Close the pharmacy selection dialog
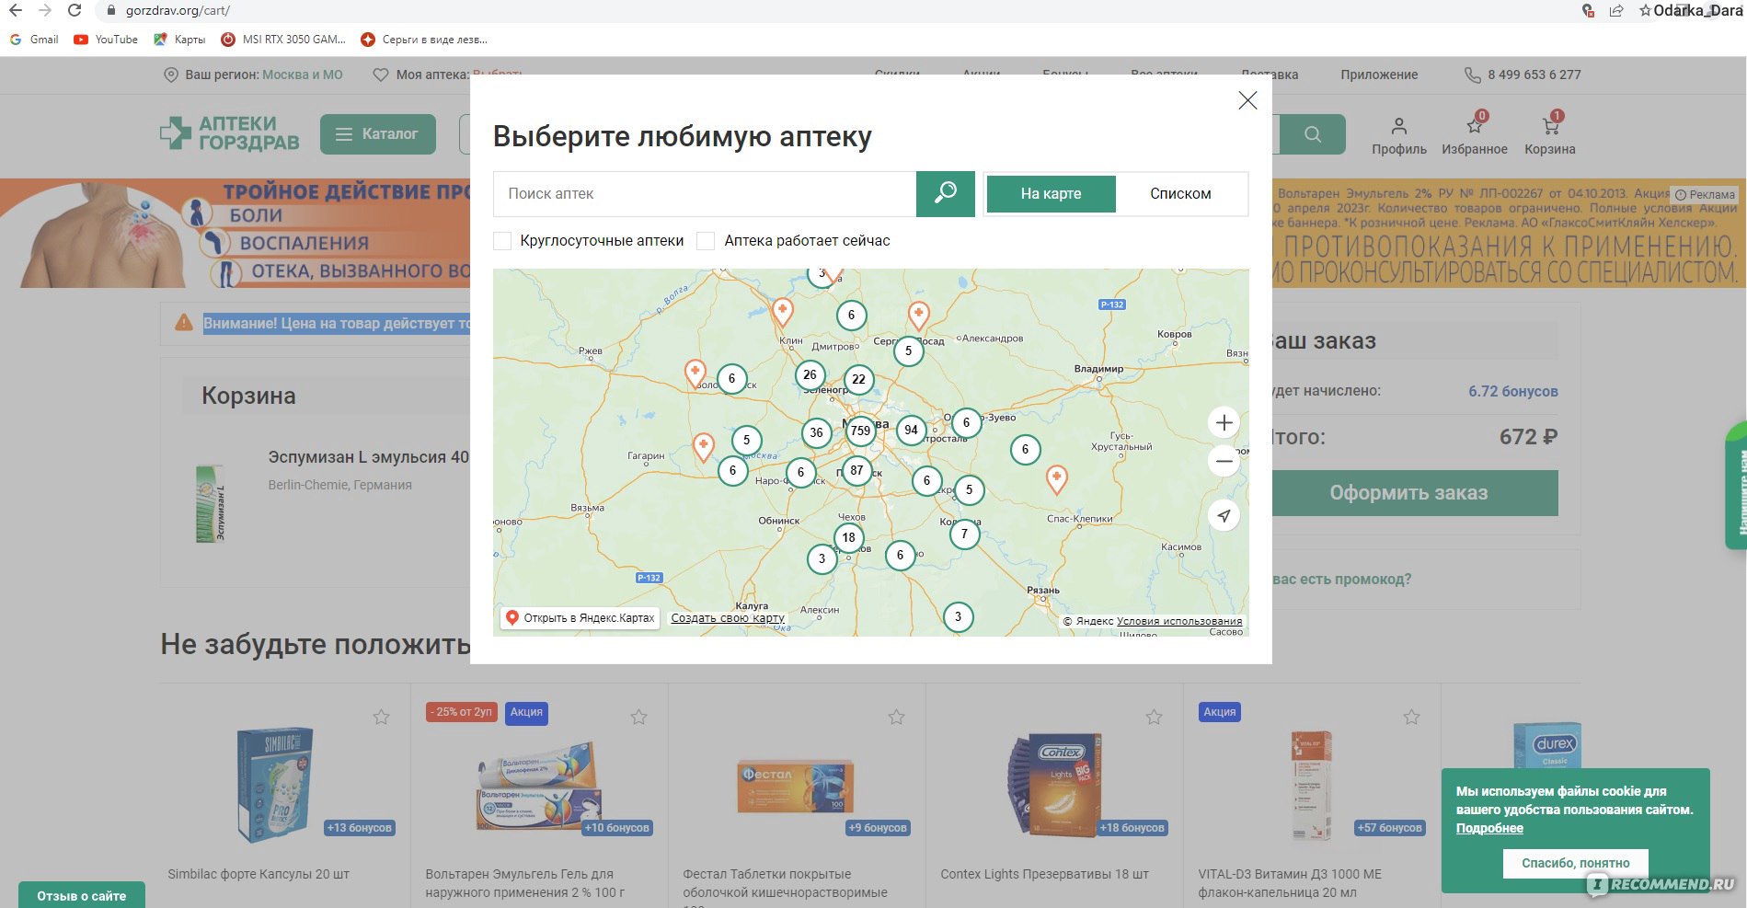Viewport: 1747px width, 908px height. (1247, 100)
